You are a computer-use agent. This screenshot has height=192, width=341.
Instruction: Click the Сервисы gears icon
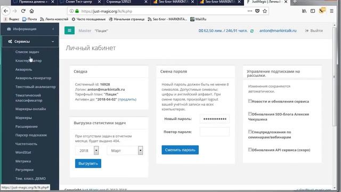pos(10,42)
